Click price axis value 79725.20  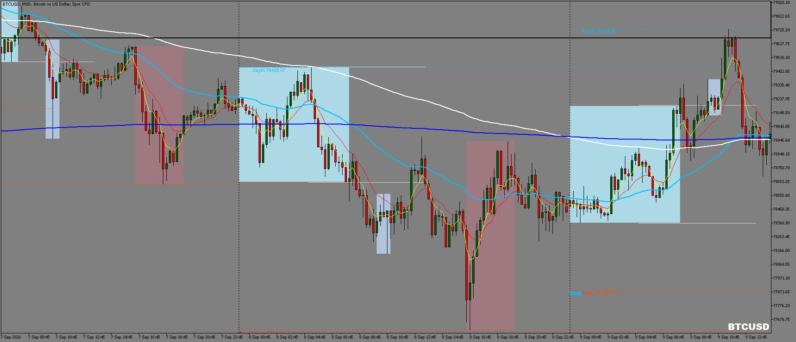coord(781,30)
